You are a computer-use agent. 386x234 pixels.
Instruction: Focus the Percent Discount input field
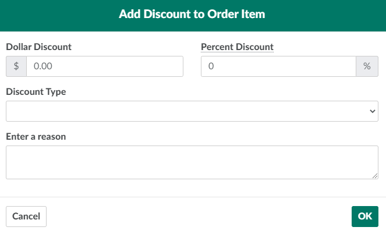(278, 66)
